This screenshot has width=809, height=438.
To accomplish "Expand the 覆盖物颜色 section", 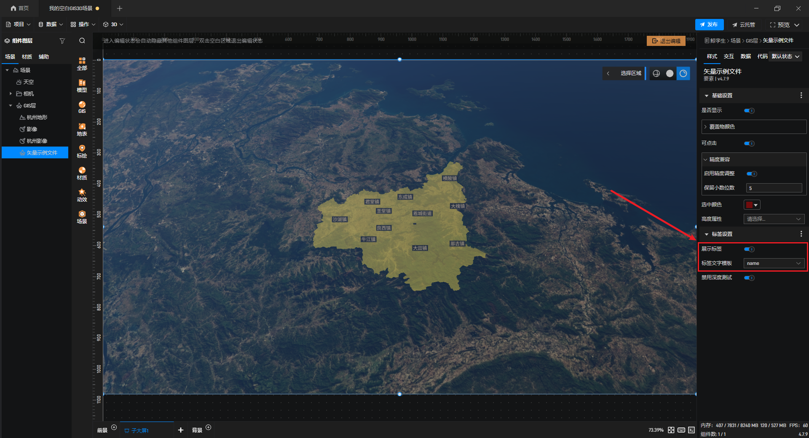I will pyautogui.click(x=754, y=127).
